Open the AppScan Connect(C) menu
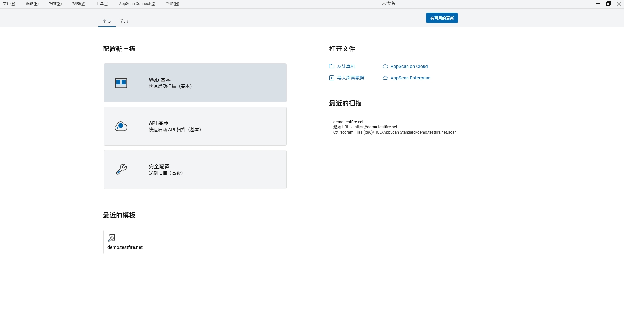624x332 pixels. click(x=137, y=4)
